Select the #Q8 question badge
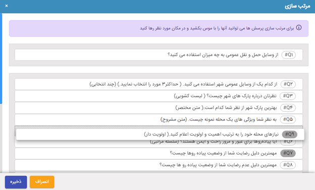This screenshot has height=190, width=315. click(x=288, y=165)
